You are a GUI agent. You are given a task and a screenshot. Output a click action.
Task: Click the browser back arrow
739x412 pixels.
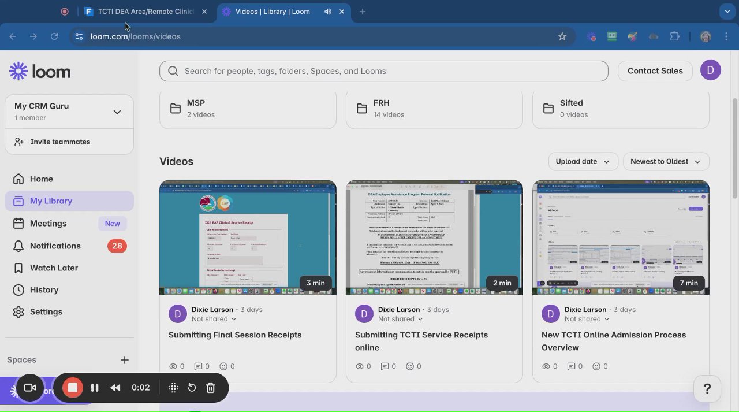click(x=13, y=36)
